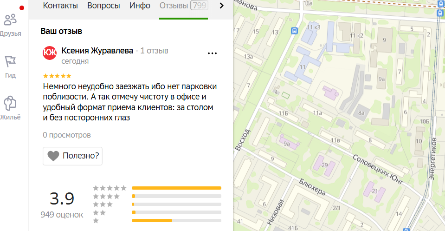Open the Друзья sidebar section
445x231 pixels.
coord(11,25)
